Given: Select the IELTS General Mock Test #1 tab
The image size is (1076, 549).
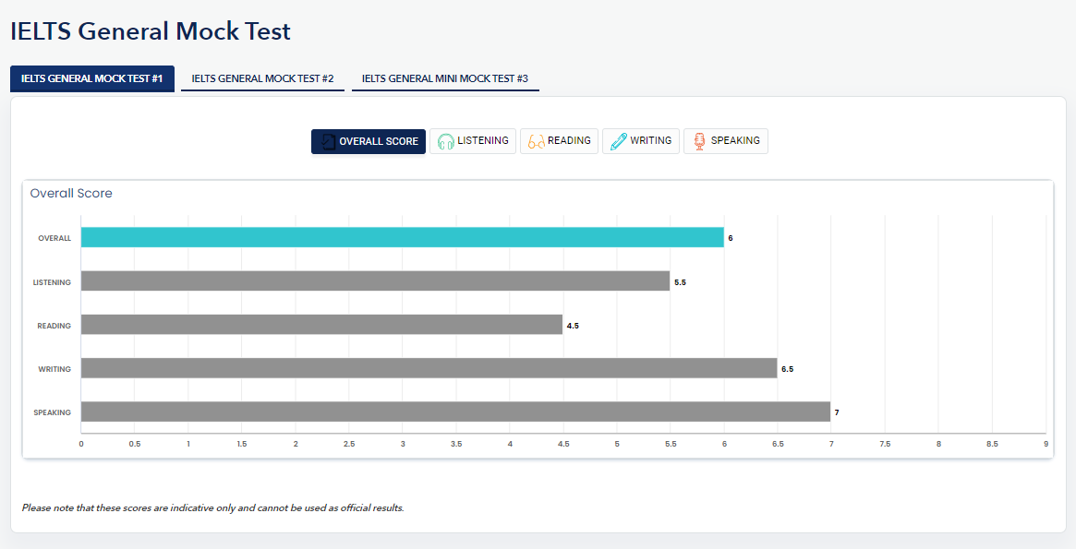Looking at the screenshot, I should (x=91, y=78).
